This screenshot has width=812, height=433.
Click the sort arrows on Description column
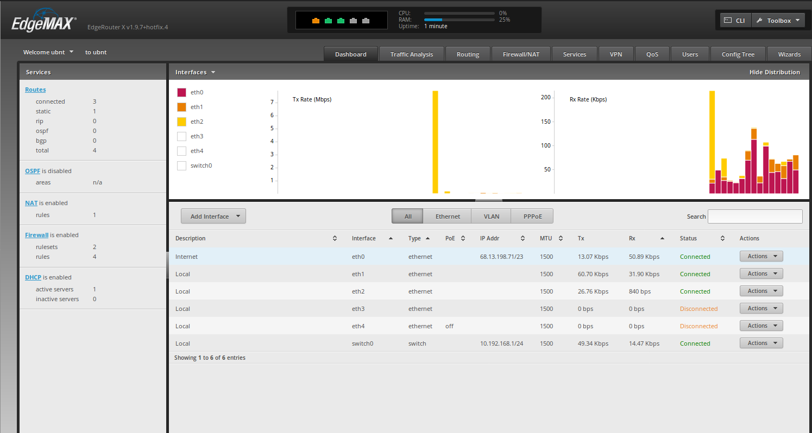pos(335,239)
